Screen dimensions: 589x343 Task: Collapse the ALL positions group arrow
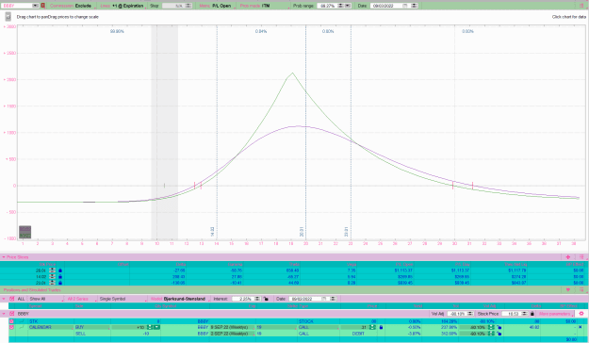pyautogui.click(x=4, y=299)
